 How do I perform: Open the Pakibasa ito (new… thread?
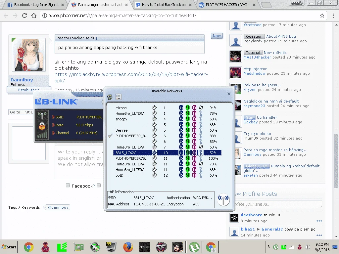coord(262,85)
